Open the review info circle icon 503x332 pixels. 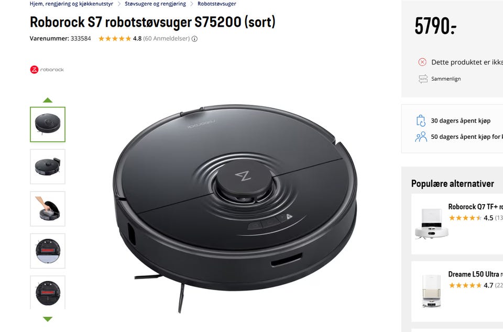pyautogui.click(x=194, y=39)
